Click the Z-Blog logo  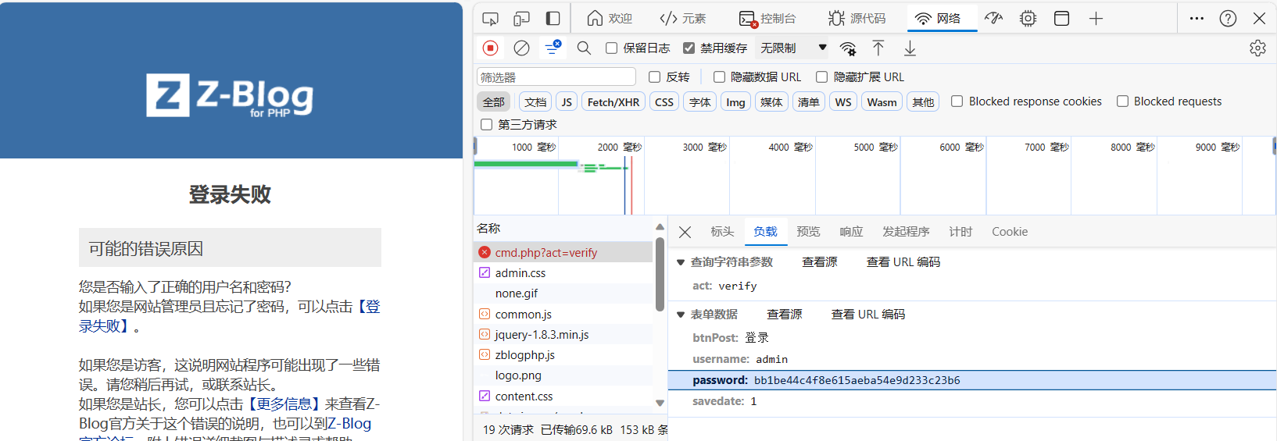(x=230, y=95)
